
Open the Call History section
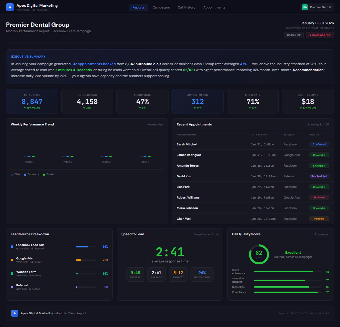[x=186, y=7]
